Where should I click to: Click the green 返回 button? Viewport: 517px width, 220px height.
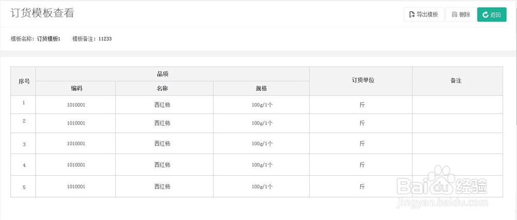tap(492, 14)
